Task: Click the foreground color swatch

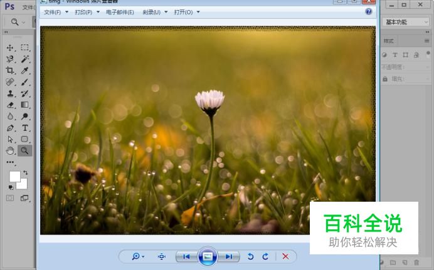Action: coord(14,176)
